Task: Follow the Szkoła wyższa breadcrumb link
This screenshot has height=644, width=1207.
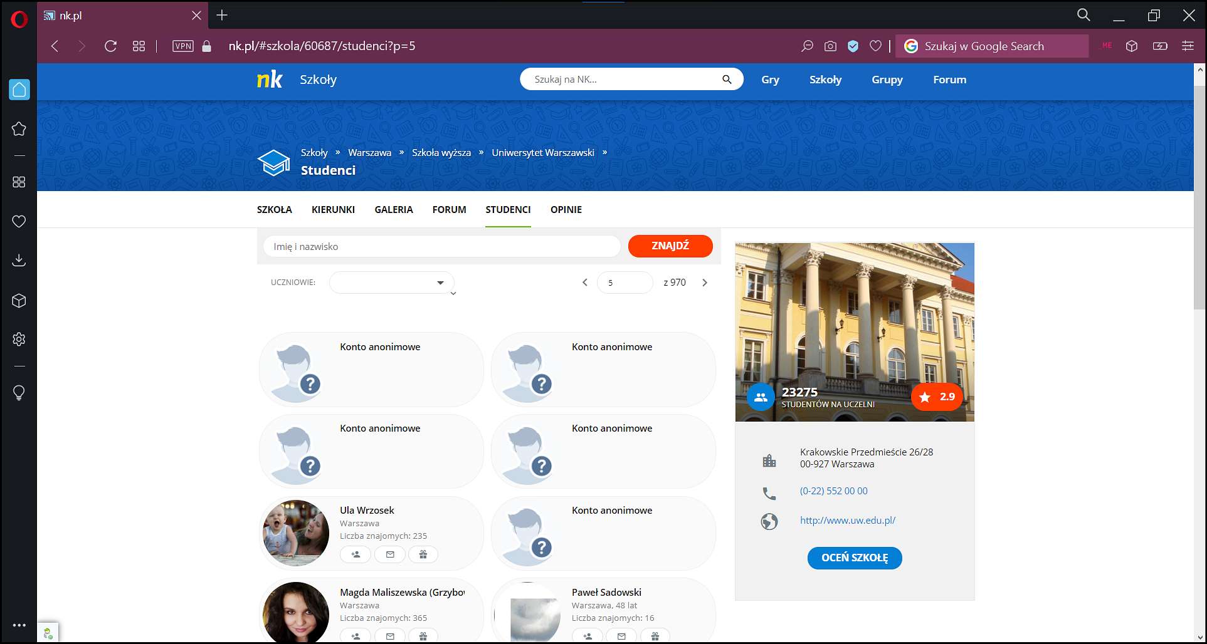Action: pyautogui.click(x=441, y=152)
